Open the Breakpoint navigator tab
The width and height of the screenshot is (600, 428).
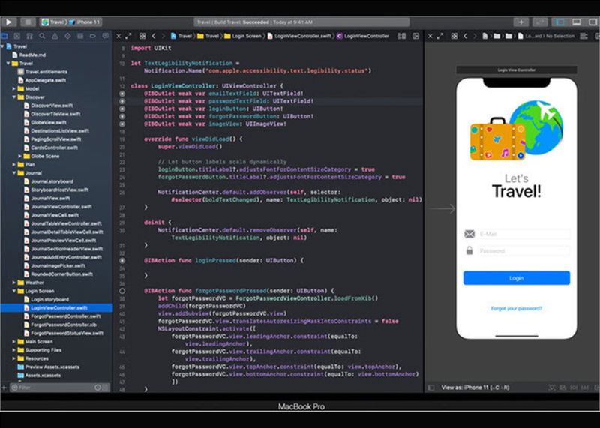(92, 36)
